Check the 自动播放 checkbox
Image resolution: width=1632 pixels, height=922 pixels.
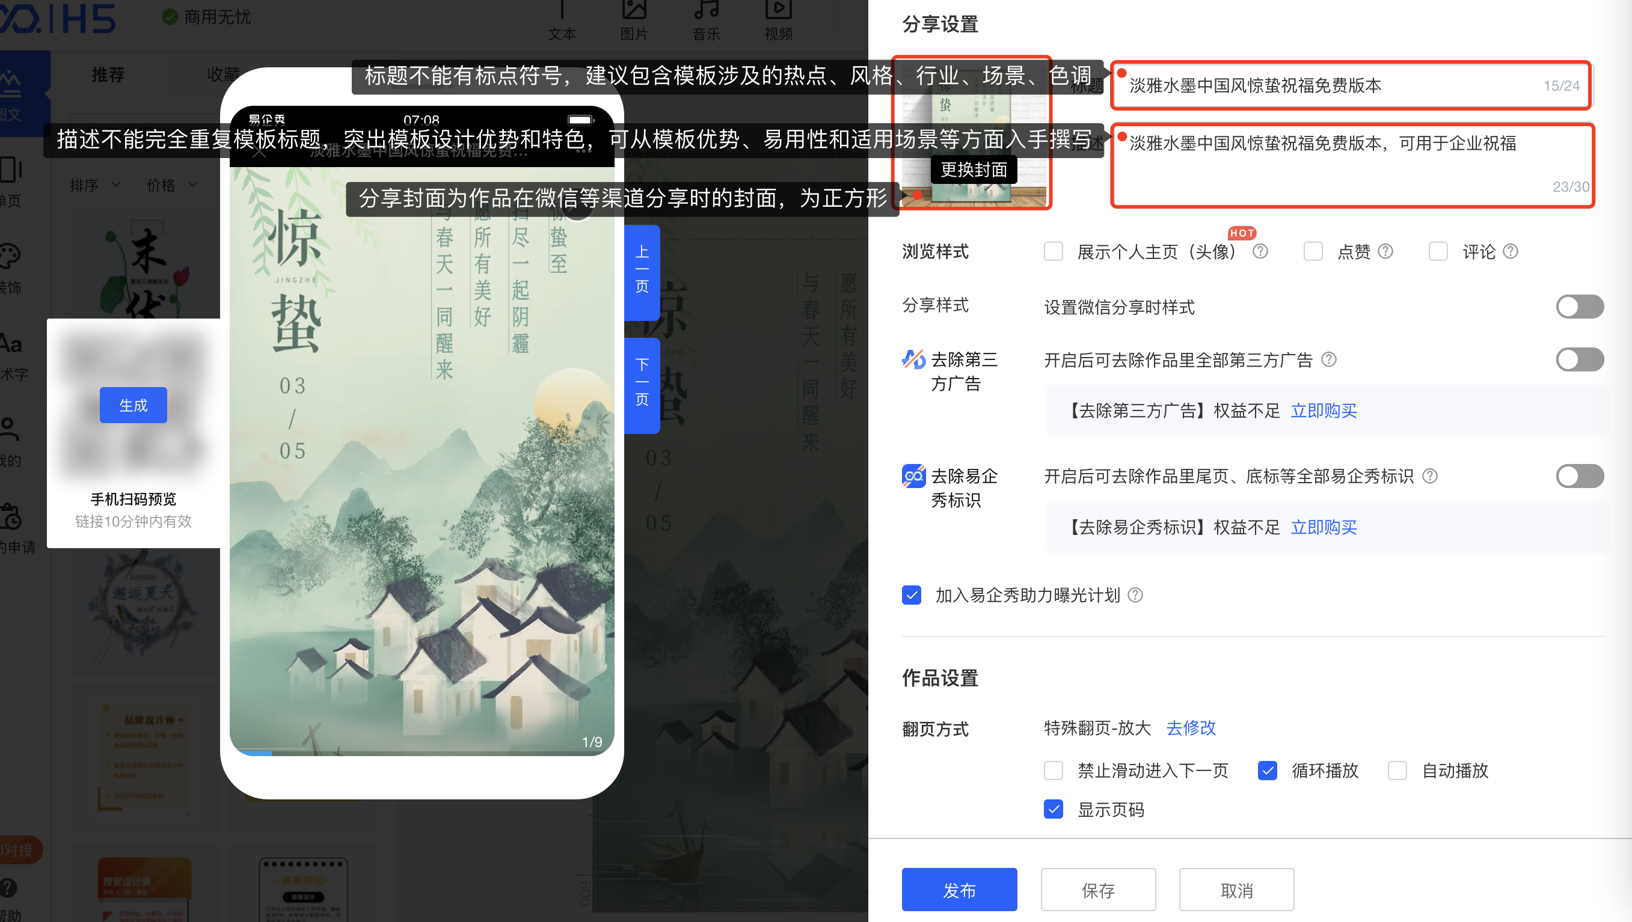coord(1397,771)
